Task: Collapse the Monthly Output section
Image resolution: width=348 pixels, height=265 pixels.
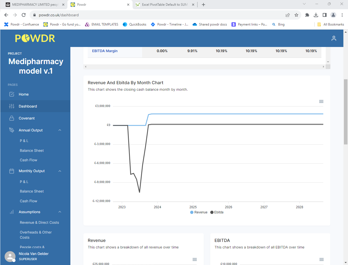Action: point(60,171)
